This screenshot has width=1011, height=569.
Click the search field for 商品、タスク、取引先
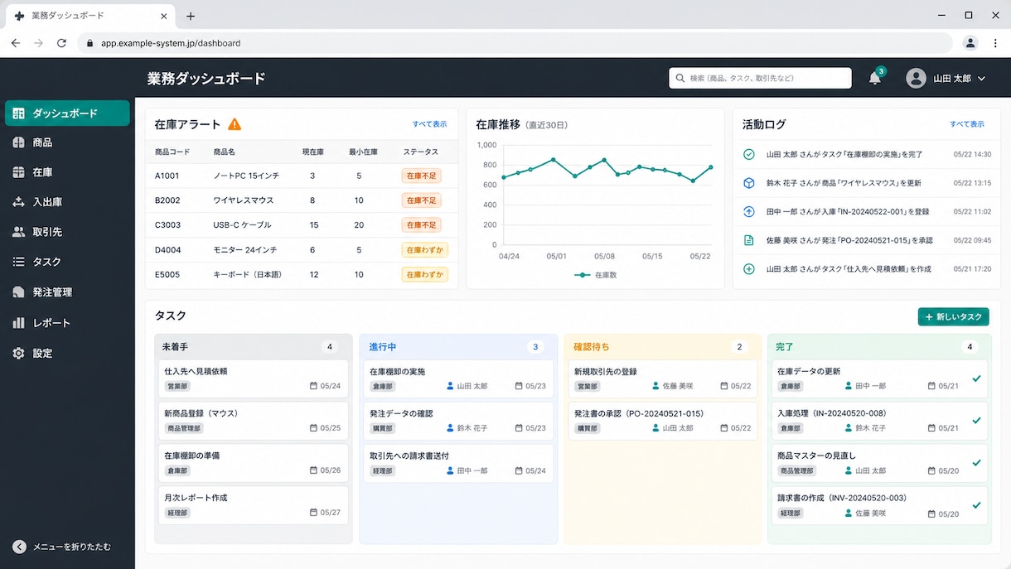[760, 78]
